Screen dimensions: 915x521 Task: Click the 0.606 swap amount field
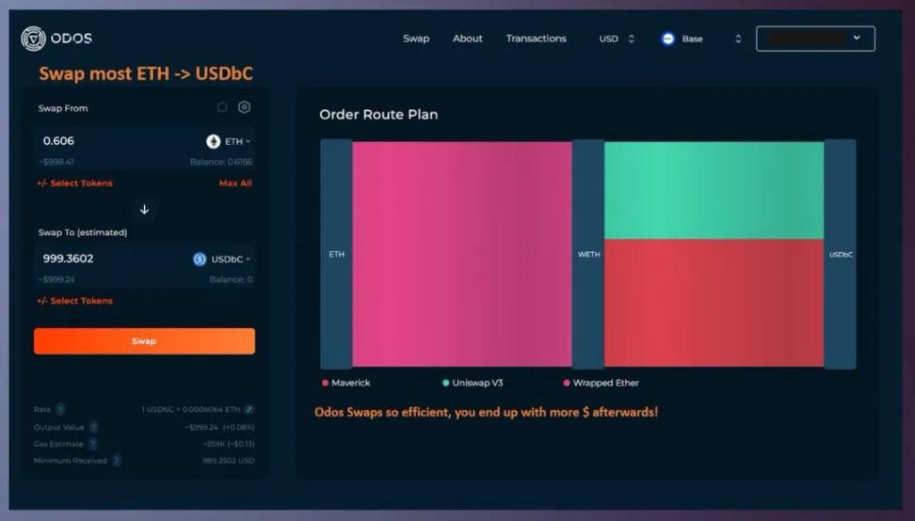click(117, 141)
